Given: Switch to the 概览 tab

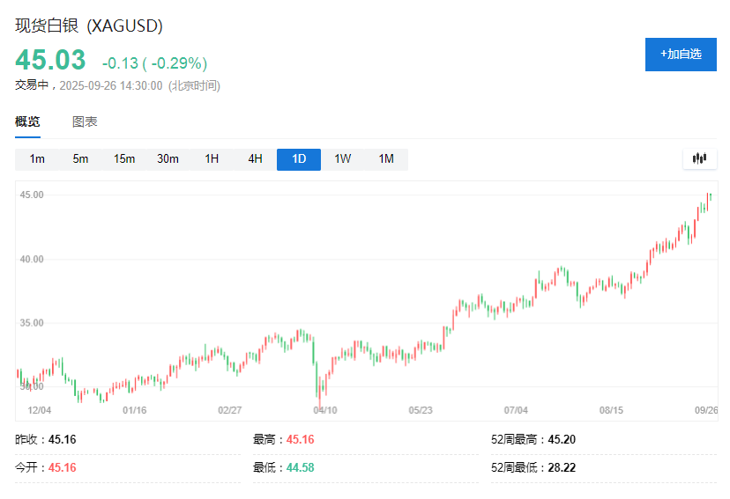Looking at the screenshot, I should coord(27,122).
